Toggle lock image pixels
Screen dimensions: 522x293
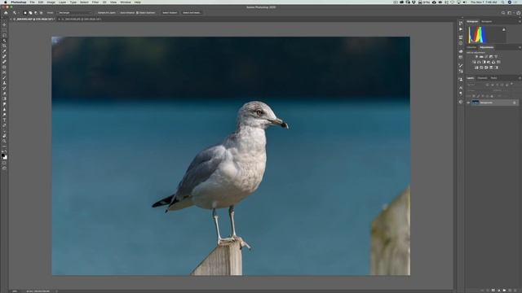[x=479, y=96]
